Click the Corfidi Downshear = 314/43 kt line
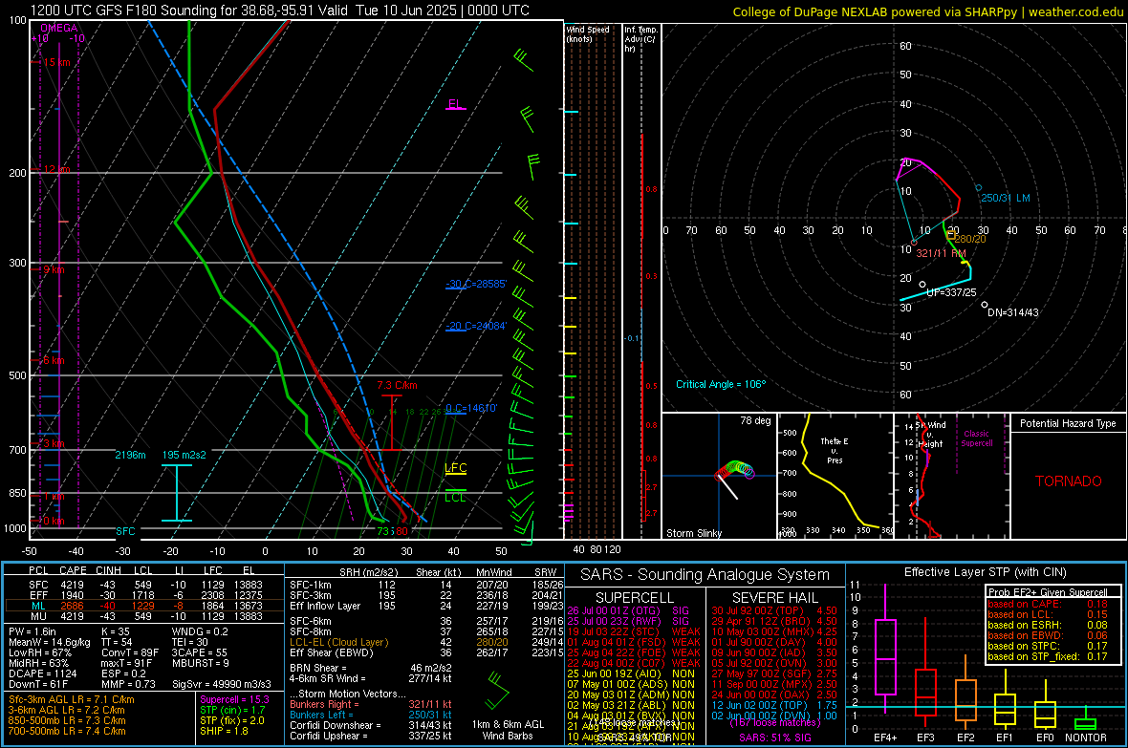This screenshot has width=1128, height=748. pos(371,725)
